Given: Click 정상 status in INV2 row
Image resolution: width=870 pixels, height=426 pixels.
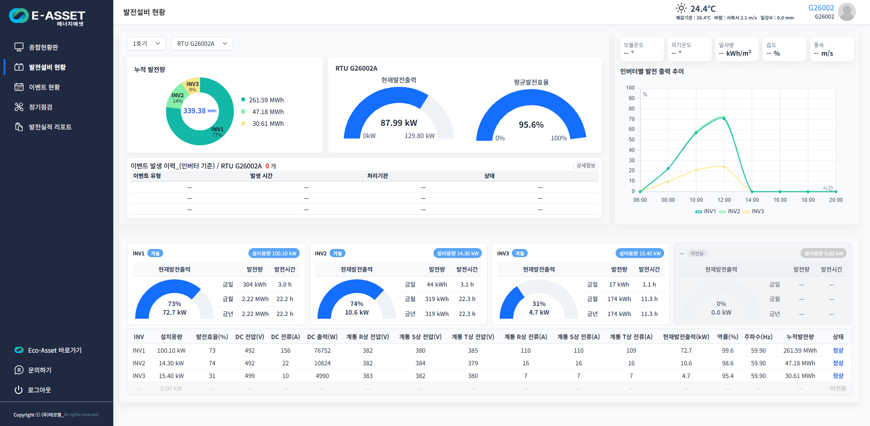Looking at the screenshot, I should pos(838,363).
